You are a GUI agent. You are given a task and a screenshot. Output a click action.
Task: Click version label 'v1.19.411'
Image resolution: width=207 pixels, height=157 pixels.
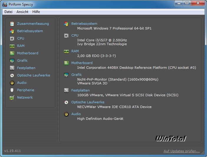click(12, 151)
